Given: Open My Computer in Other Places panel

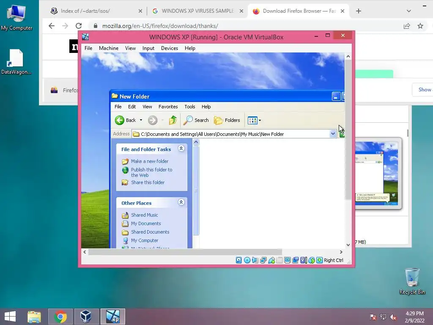Looking at the screenshot, I should click(145, 240).
